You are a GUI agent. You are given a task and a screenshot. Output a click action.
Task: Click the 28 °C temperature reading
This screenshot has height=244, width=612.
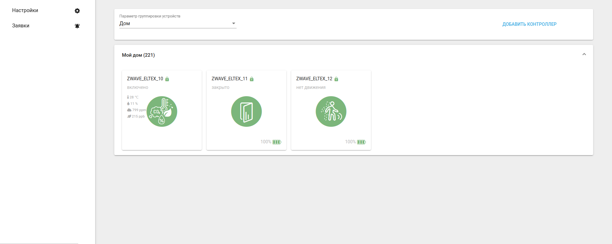click(134, 97)
